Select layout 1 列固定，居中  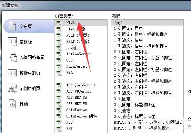tap(128, 28)
